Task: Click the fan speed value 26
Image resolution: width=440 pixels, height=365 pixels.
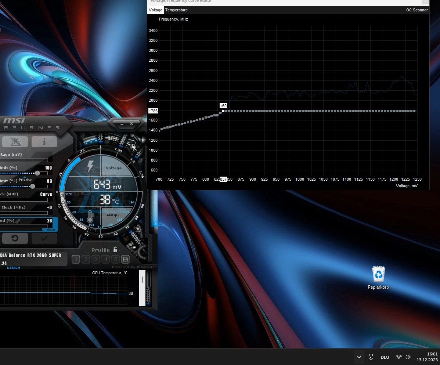Action: (49, 221)
